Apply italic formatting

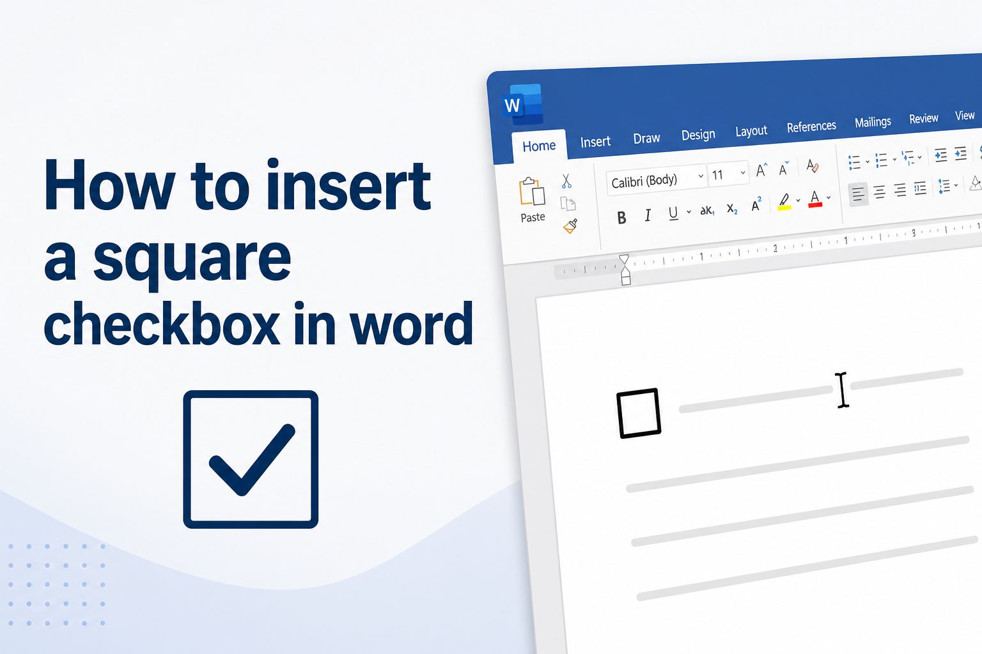pos(648,215)
